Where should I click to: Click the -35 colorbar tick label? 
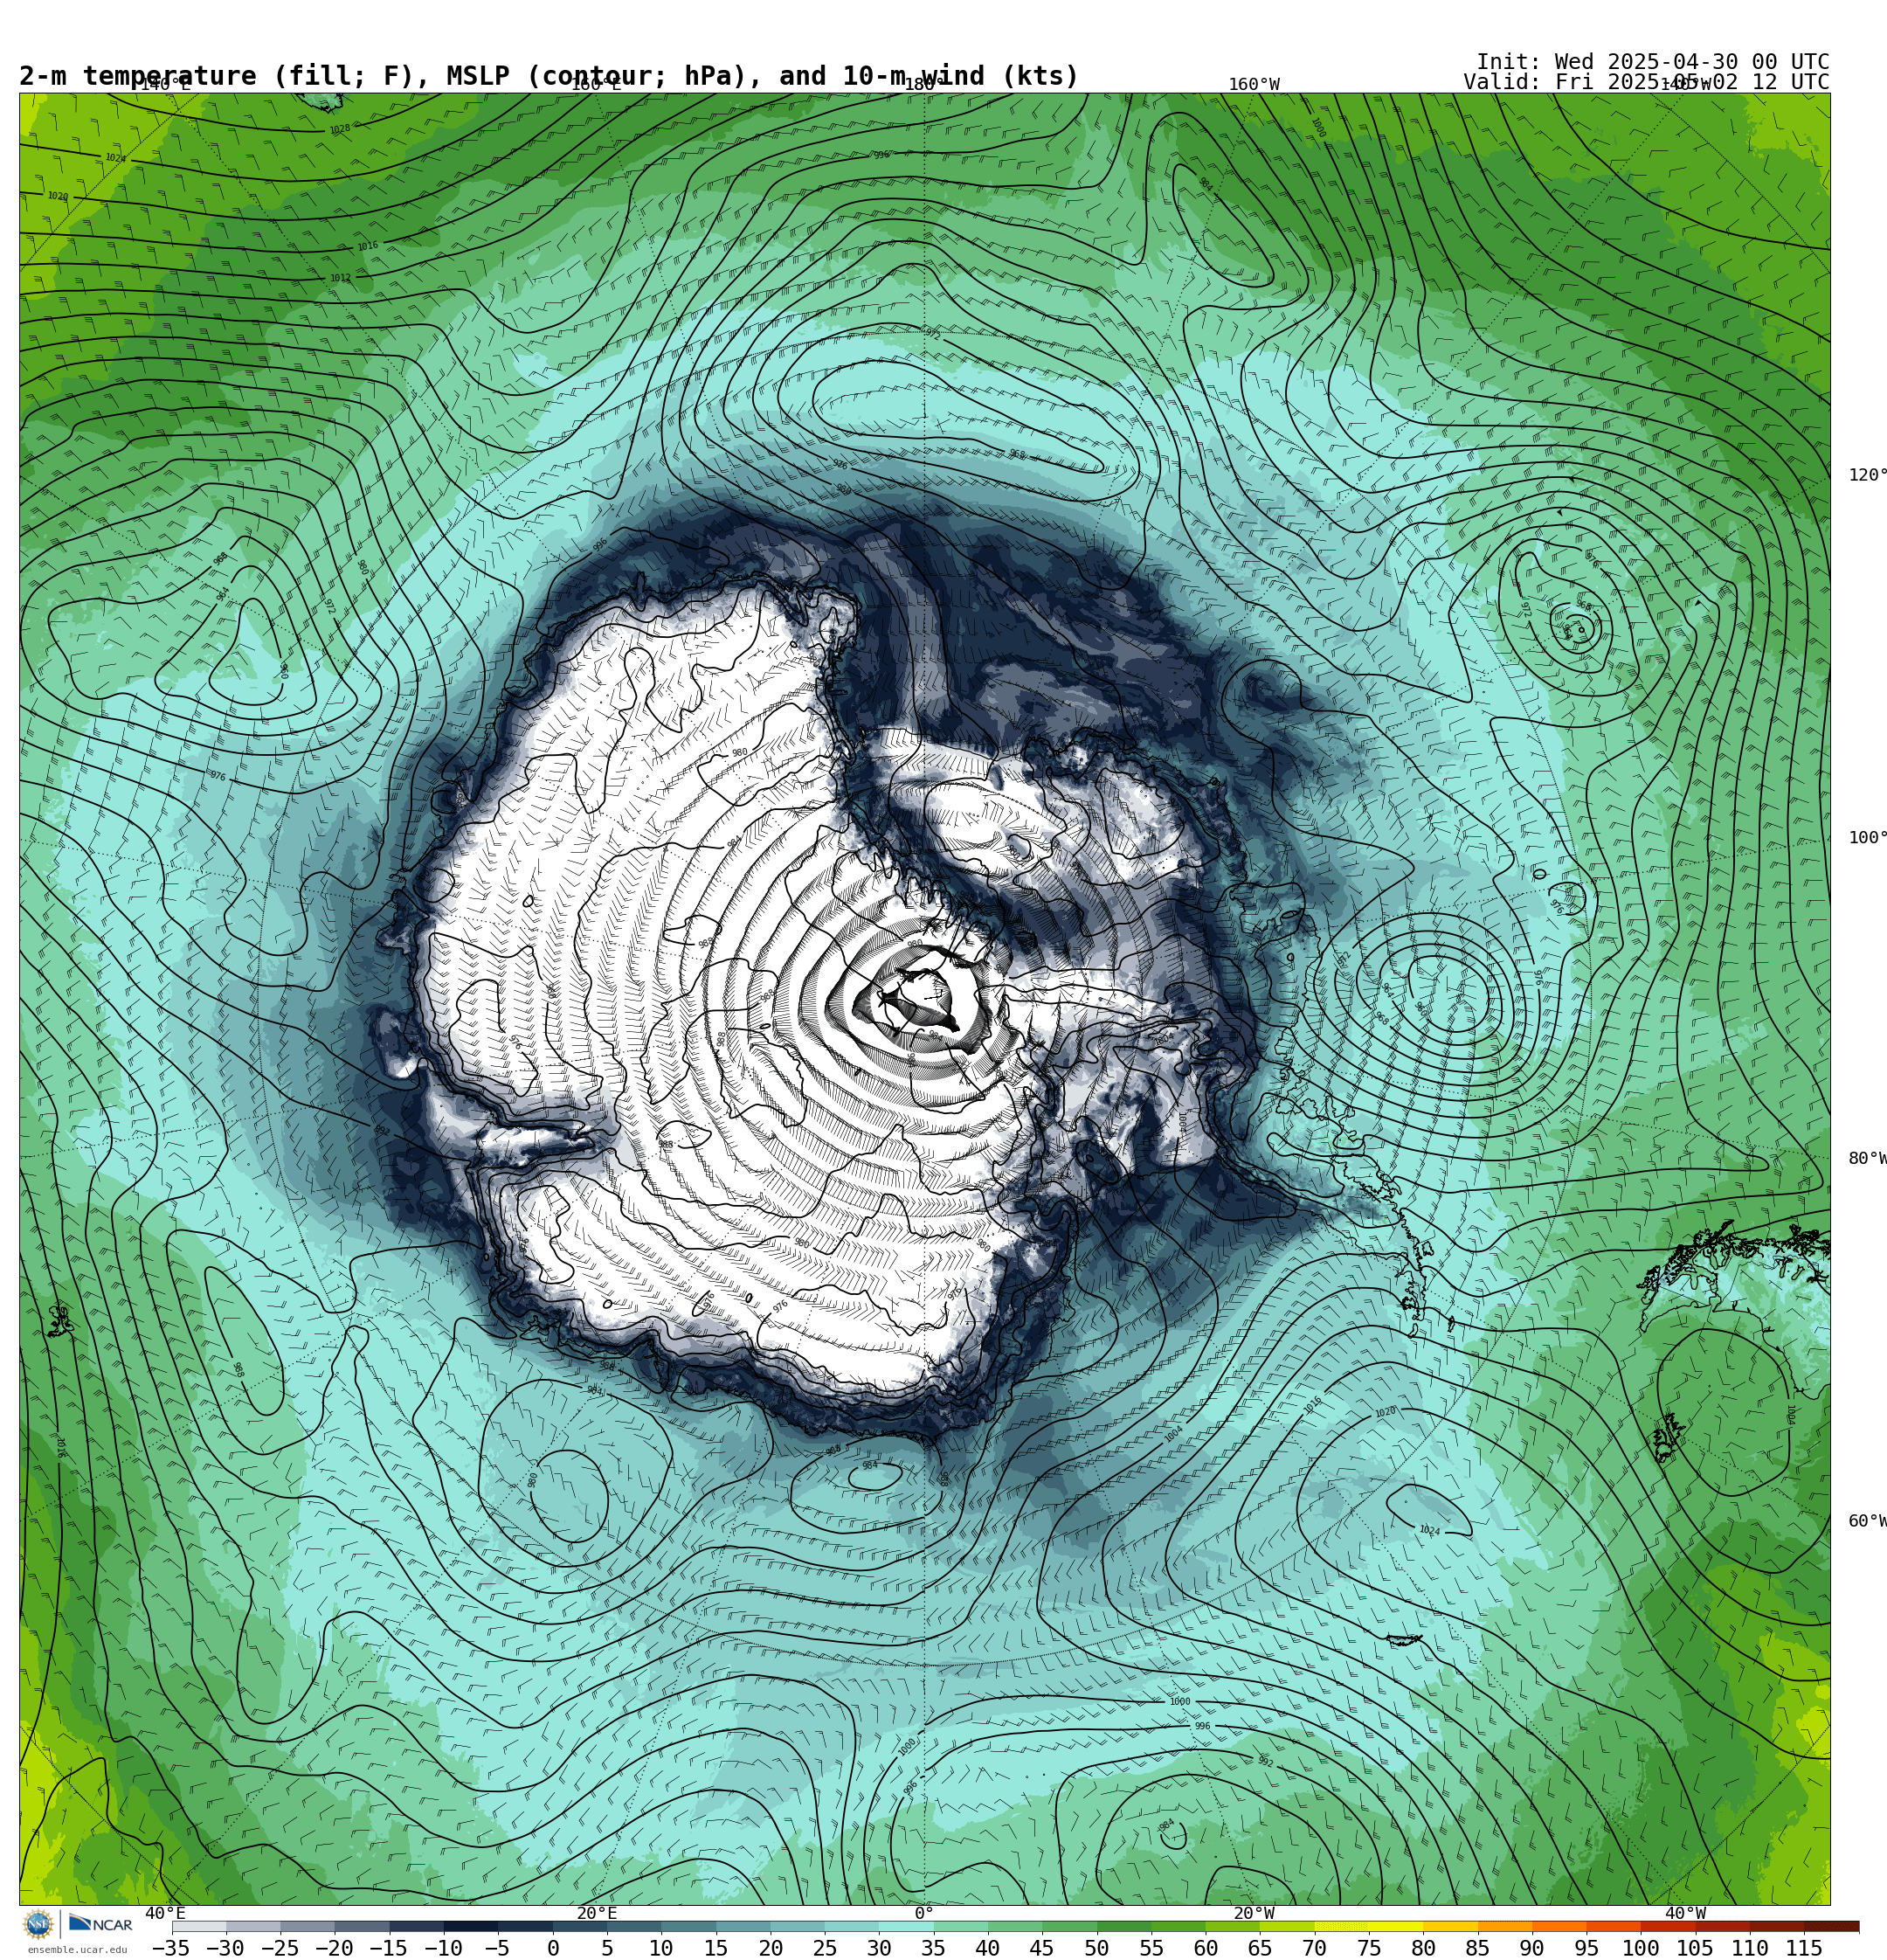point(170,1948)
